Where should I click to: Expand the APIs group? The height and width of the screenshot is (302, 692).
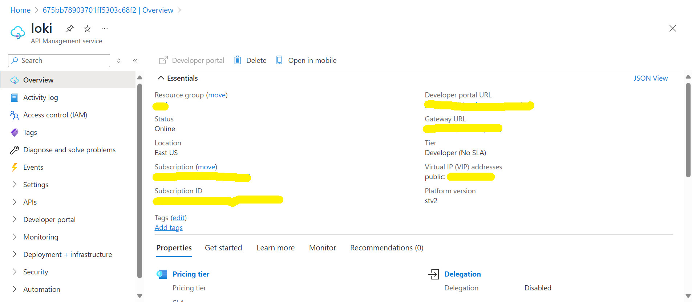[15, 202]
